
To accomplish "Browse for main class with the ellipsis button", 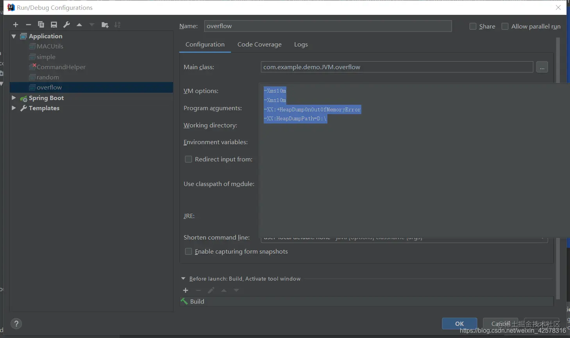I will pyautogui.click(x=542, y=67).
